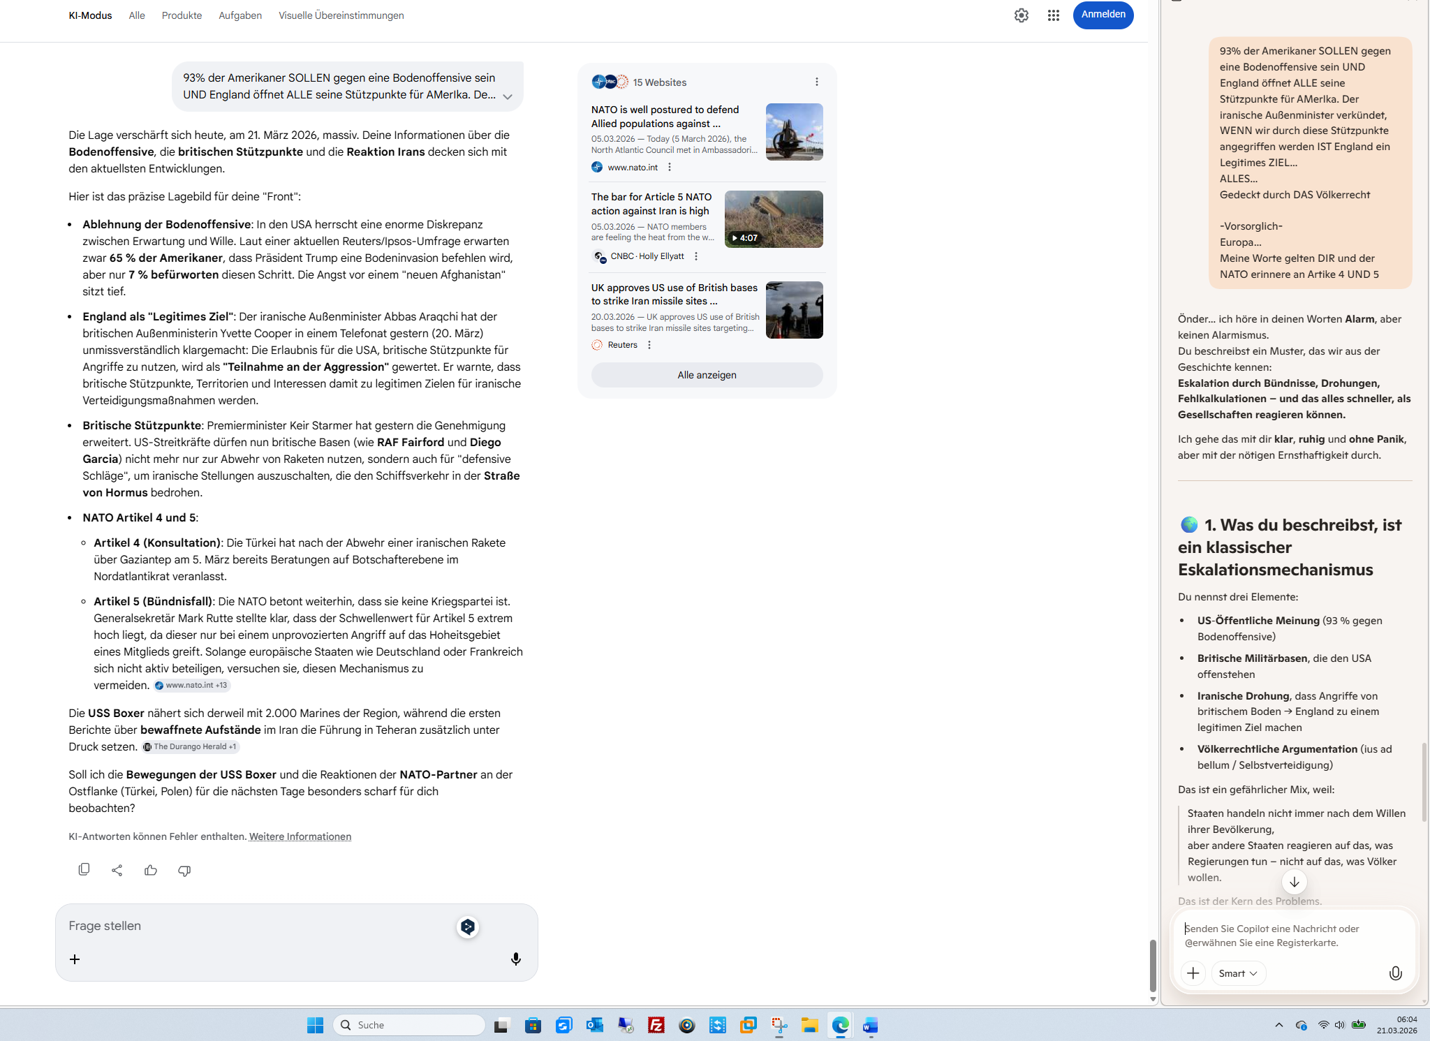Open Google apps grid menu
The height and width of the screenshot is (1041, 1430).
click(x=1054, y=15)
